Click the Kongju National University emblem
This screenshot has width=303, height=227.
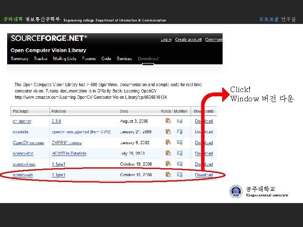tap(236, 191)
